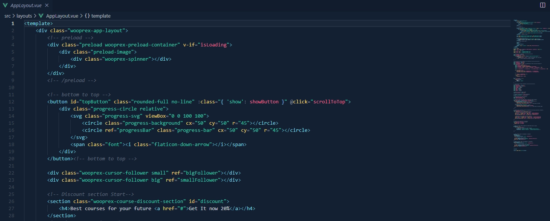This screenshot has height=221, width=550.
Task: Click the Vue icon in the breadcrumb bar
Action: click(x=41, y=16)
